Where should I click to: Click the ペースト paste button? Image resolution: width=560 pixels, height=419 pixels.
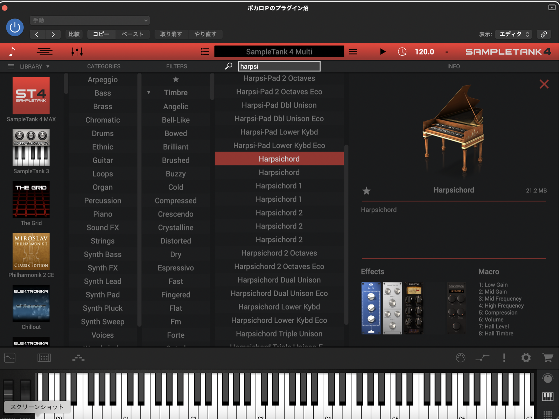point(132,34)
